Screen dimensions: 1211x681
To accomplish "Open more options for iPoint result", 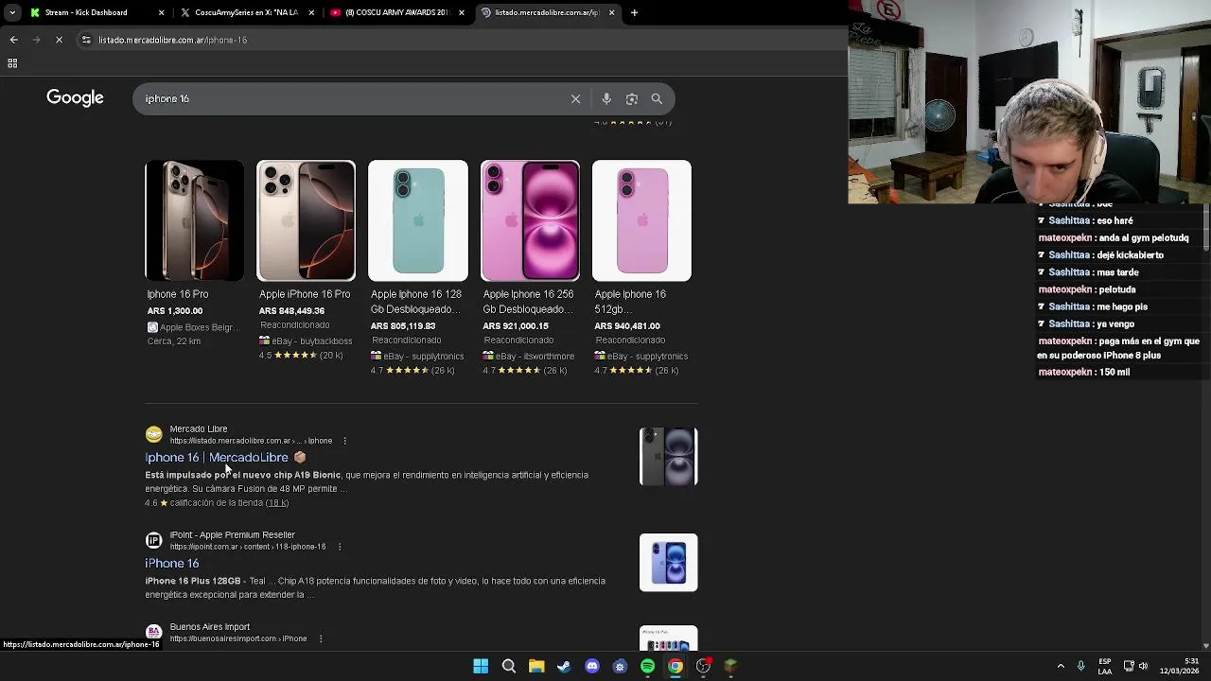I will [339, 547].
